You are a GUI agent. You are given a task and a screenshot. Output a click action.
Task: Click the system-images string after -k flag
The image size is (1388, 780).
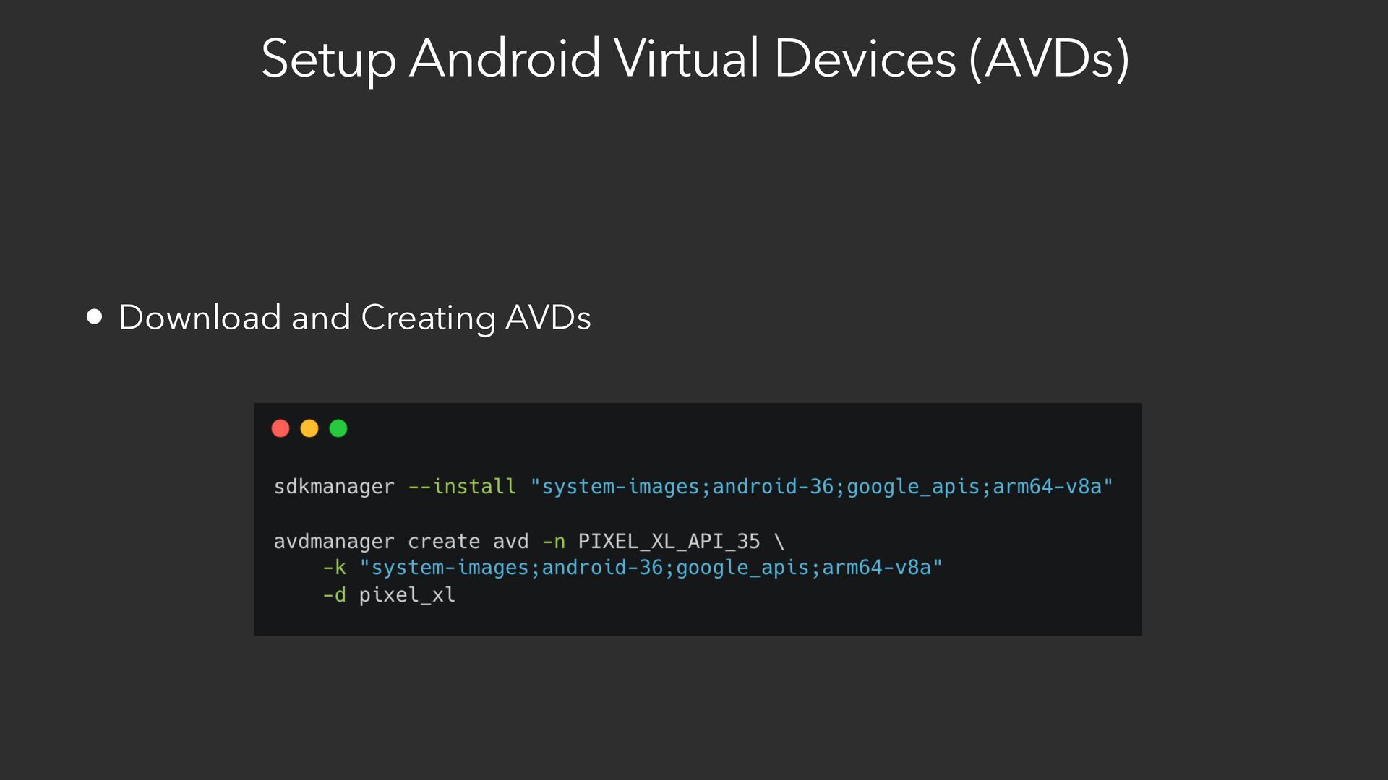coord(651,568)
